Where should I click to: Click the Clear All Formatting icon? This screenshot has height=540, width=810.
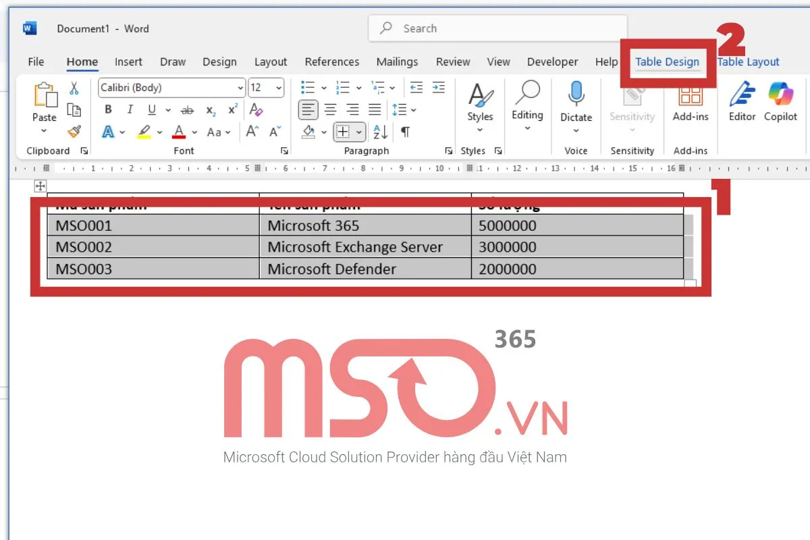coord(256,109)
